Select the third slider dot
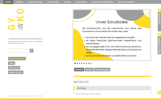This screenshot has height=100, width=161. [x=80, y=63]
